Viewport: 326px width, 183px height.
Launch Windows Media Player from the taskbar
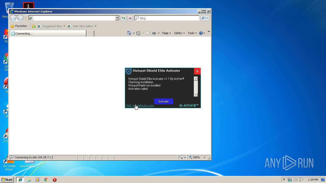click(x=37, y=180)
